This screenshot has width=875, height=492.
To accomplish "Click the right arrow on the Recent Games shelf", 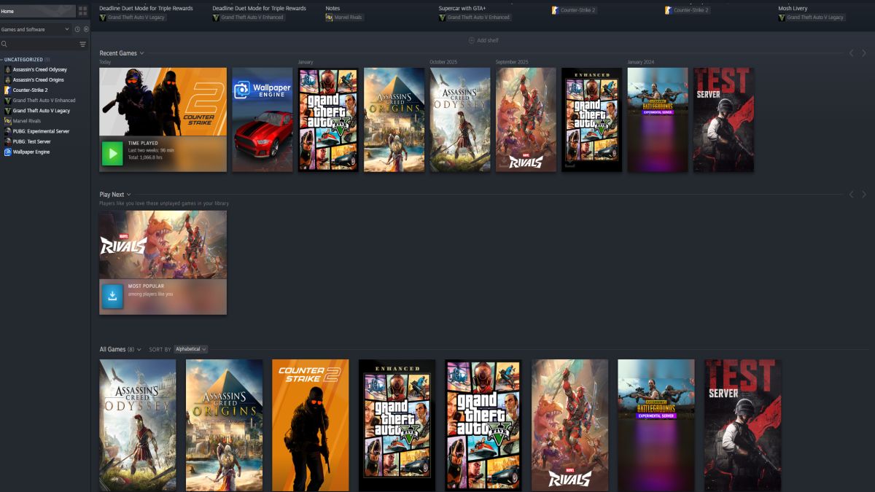I will 863,52.
